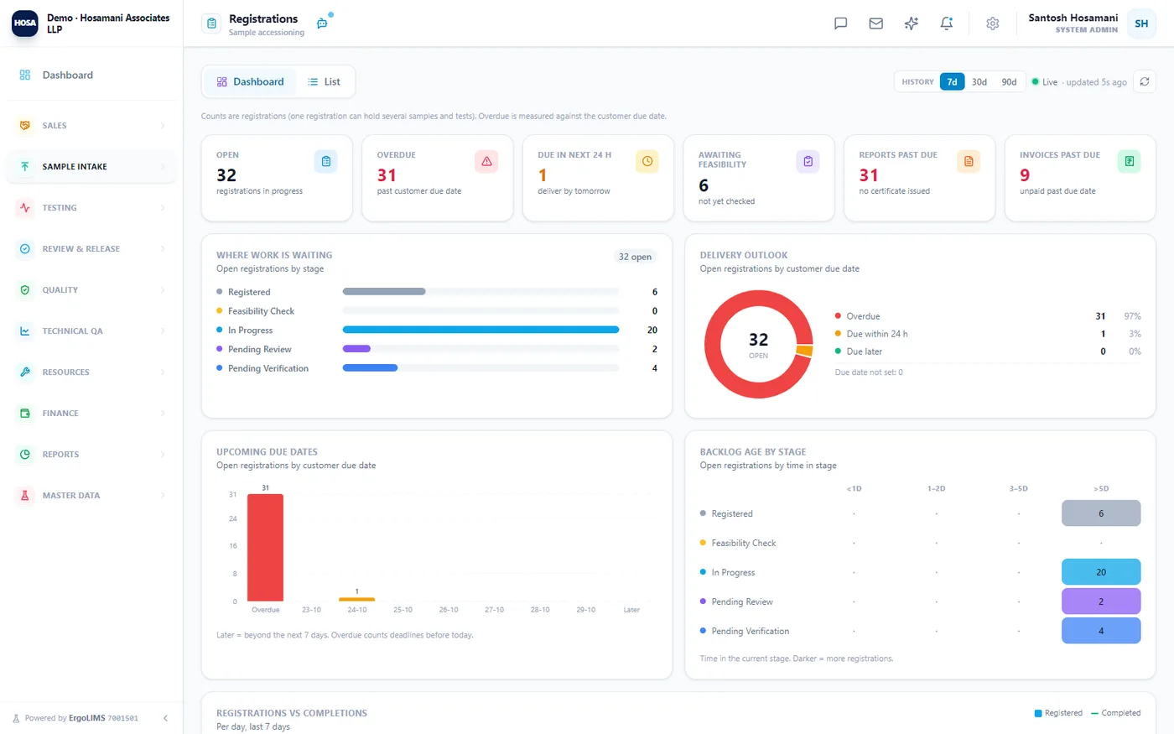Screen dimensions: 1174x734
Task: Click the Open registrations card icon
Action: coord(326,161)
